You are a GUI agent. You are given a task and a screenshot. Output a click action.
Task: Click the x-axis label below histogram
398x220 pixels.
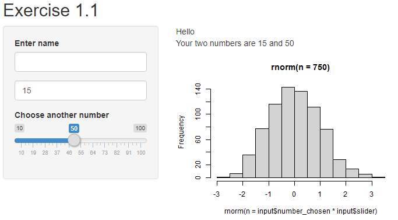[x=301, y=211]
